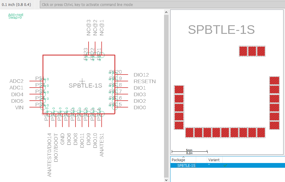Select the GND pin label
The image size is (285, 182).
click(62, 139)
